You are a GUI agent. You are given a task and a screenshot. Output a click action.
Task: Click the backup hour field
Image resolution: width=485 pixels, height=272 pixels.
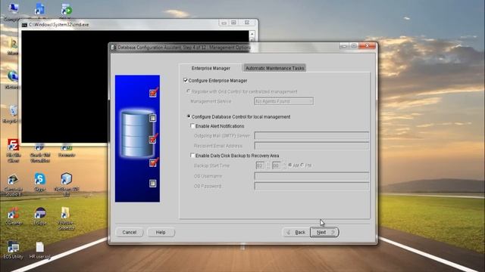pos(261,165)
